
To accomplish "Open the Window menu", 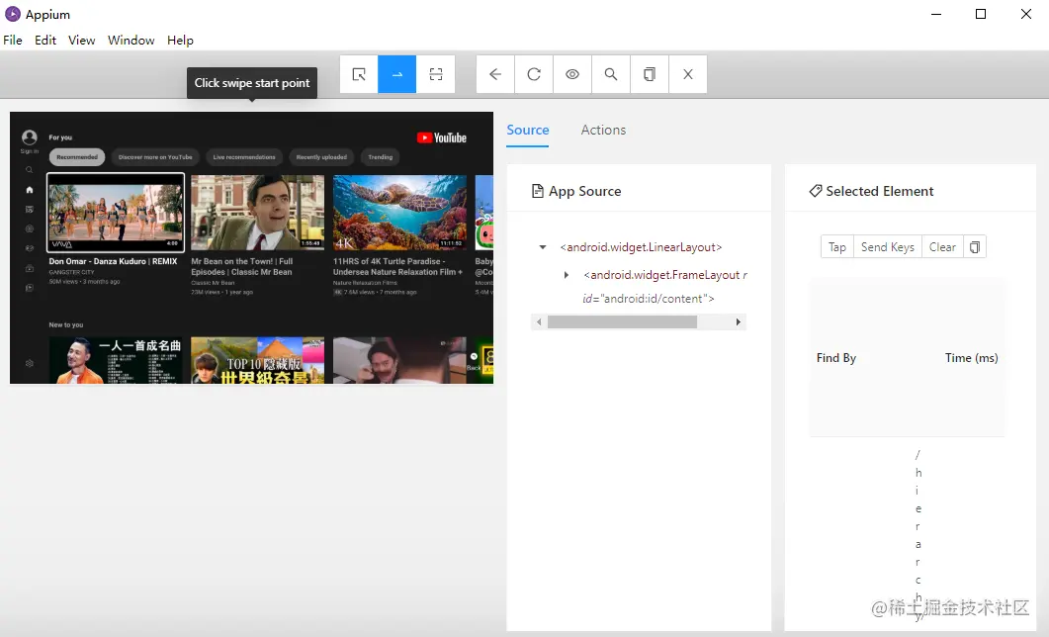I will pos(131,41).
